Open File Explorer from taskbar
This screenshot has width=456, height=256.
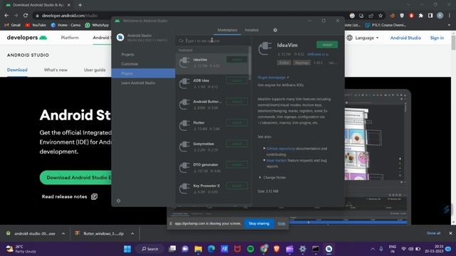pyautogui.click(x=198, y=249)
